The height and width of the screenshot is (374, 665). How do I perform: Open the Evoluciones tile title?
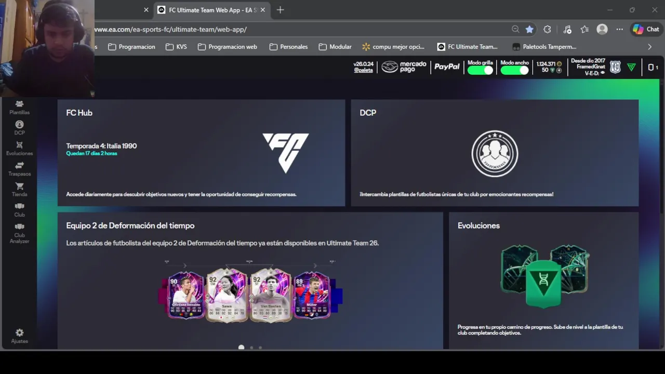point(478,225)
